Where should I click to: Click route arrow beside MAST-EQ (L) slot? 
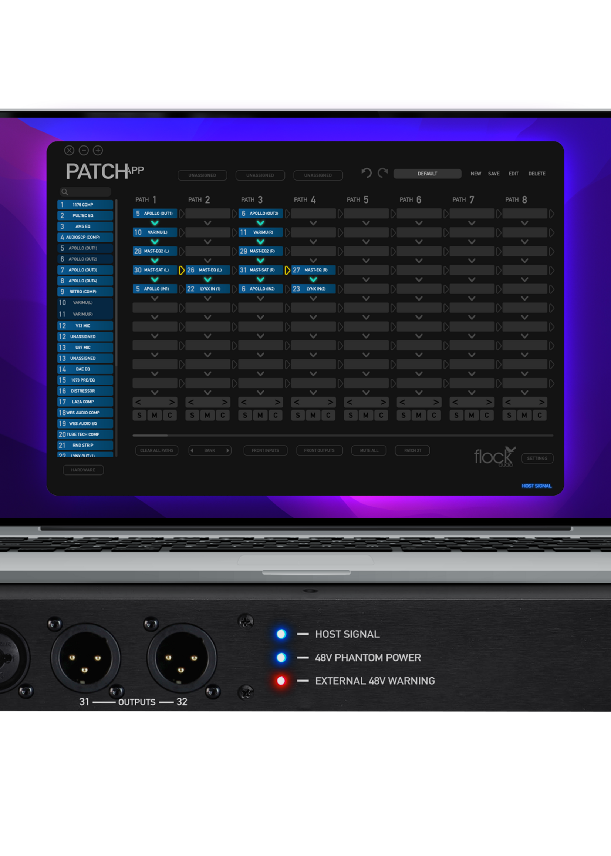tap(234, 270)
